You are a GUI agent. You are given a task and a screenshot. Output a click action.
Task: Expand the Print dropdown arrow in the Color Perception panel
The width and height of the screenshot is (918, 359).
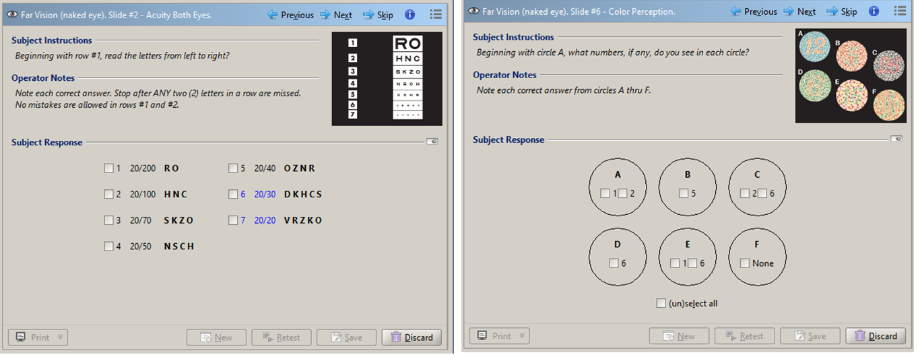click(x=521, y=336)
